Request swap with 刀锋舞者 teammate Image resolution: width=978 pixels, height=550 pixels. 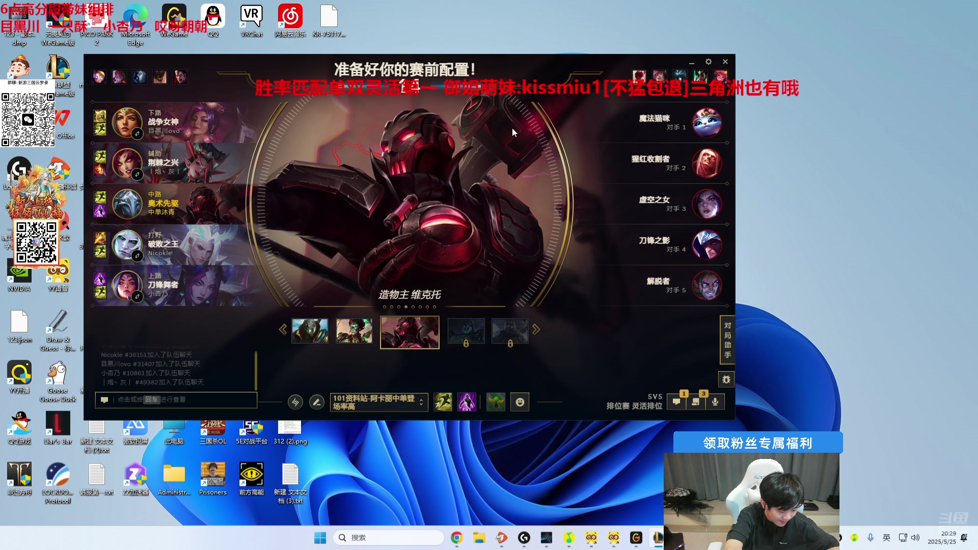click(x=137, y=296)
